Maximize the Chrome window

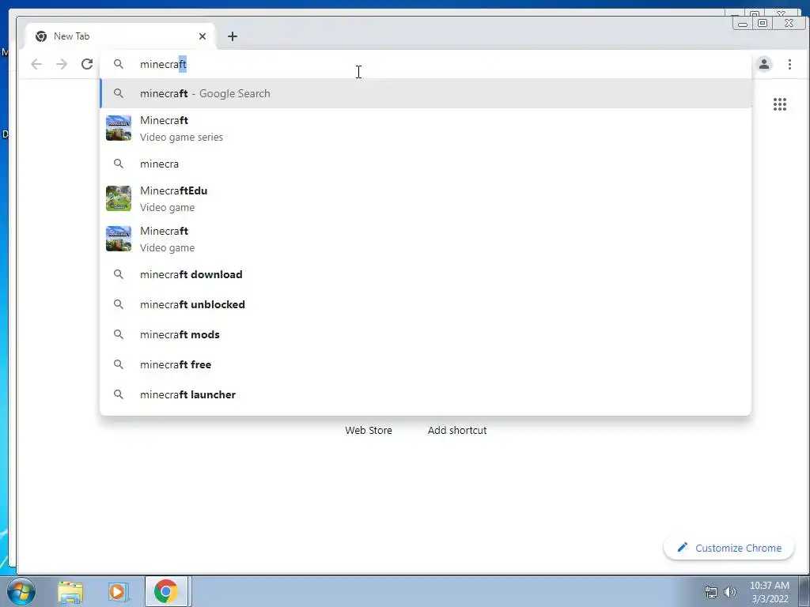click(762, 23)
